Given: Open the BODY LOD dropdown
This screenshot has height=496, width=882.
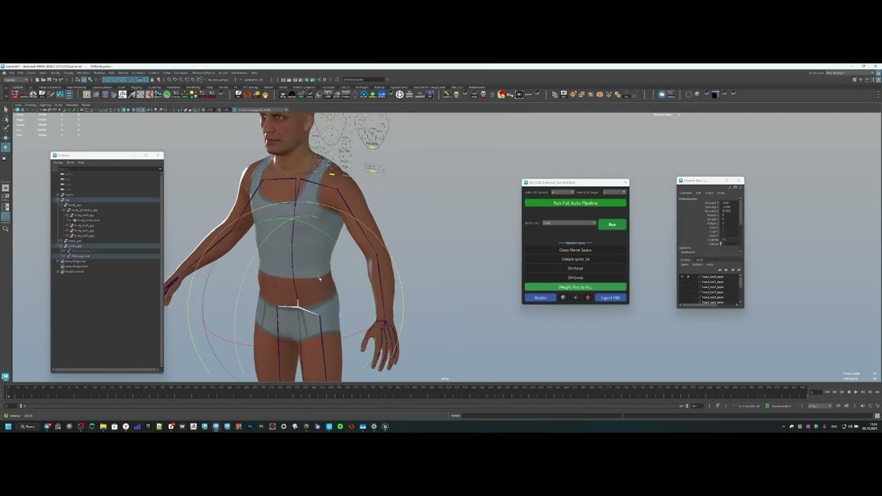Looking at the screenshot, I should (x=569, y=223).
